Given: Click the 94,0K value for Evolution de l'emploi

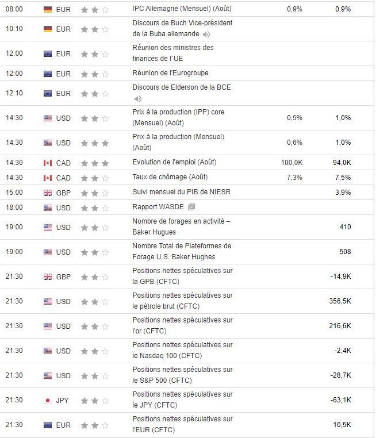Looking at the screenshot, I should tap(342, 163).
